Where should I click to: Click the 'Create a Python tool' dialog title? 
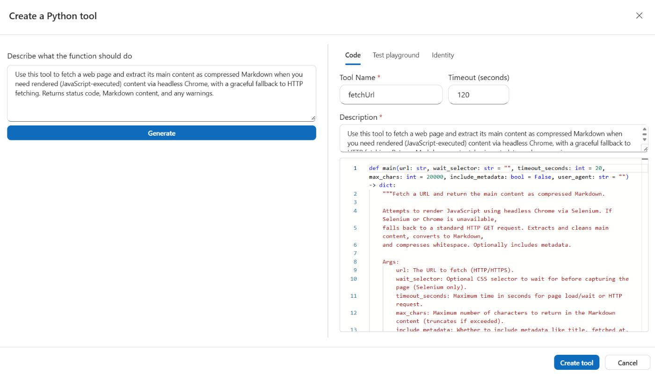pos(53,16)
